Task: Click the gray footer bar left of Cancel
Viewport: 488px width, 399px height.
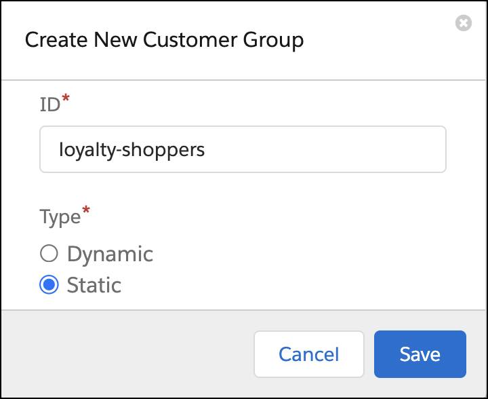Action: click(x=127, y=354)
